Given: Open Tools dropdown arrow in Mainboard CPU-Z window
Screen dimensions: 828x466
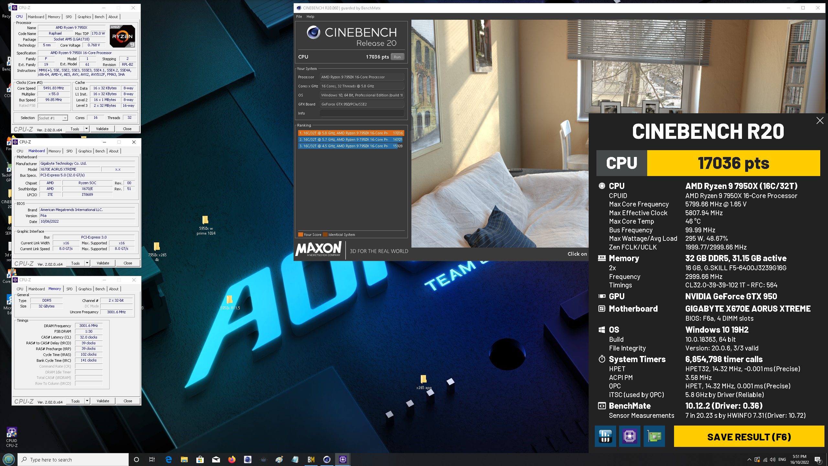Looking at the screenshot, I should (x=87, y=263).
